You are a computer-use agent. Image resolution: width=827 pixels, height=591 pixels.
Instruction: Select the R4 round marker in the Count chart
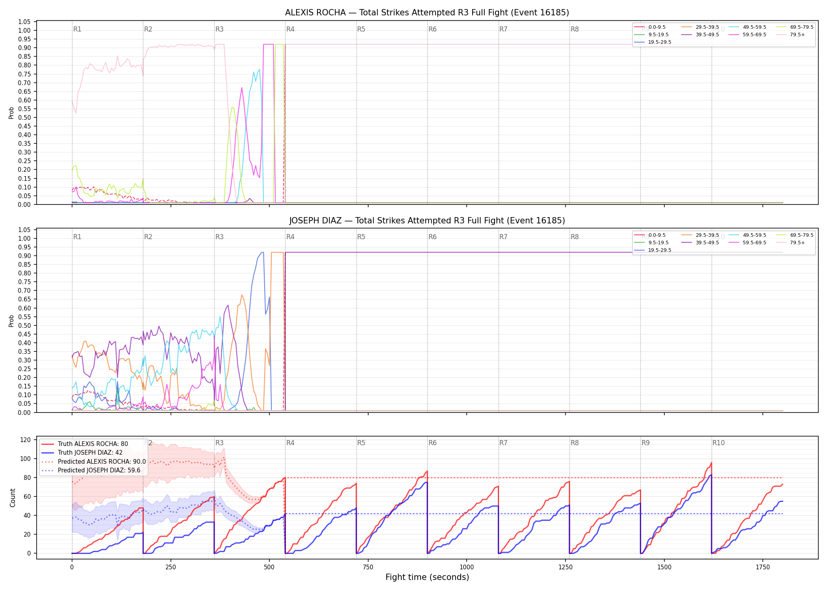(290, 443)
